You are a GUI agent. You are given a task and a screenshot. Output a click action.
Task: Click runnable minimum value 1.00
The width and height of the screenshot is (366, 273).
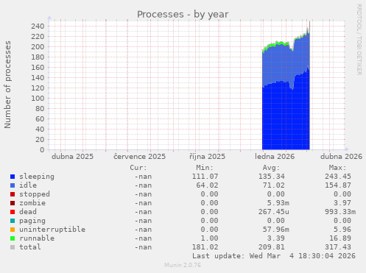click(x=209, y=238)
